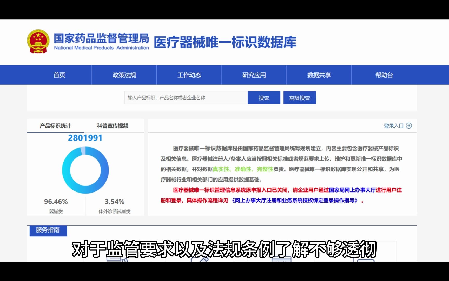This screenshot has width=449, height=281.
Task: Open the 数据共享 navigation item
Action: [319, 75]
